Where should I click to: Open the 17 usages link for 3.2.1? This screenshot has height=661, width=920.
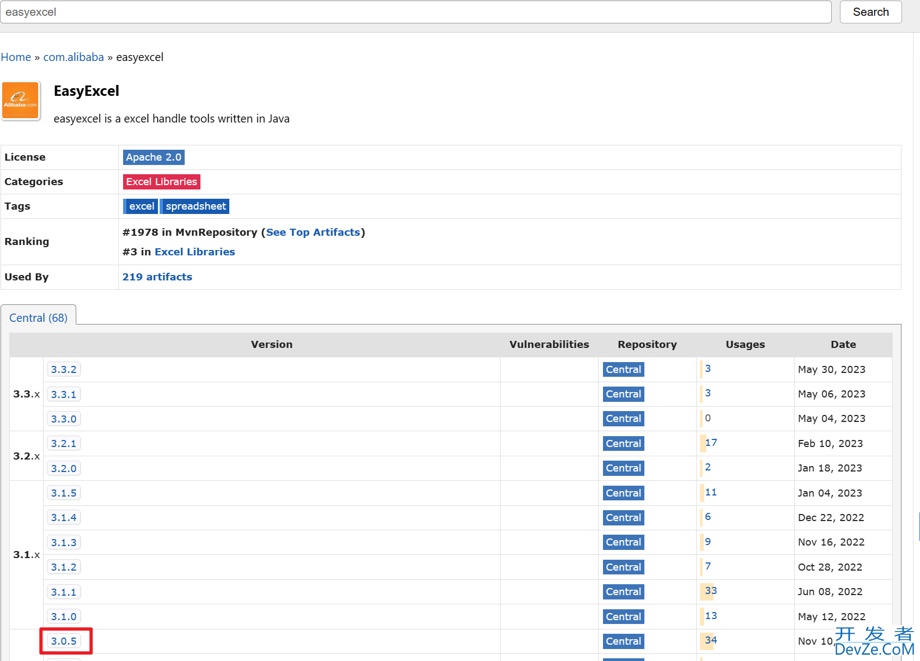711,443
